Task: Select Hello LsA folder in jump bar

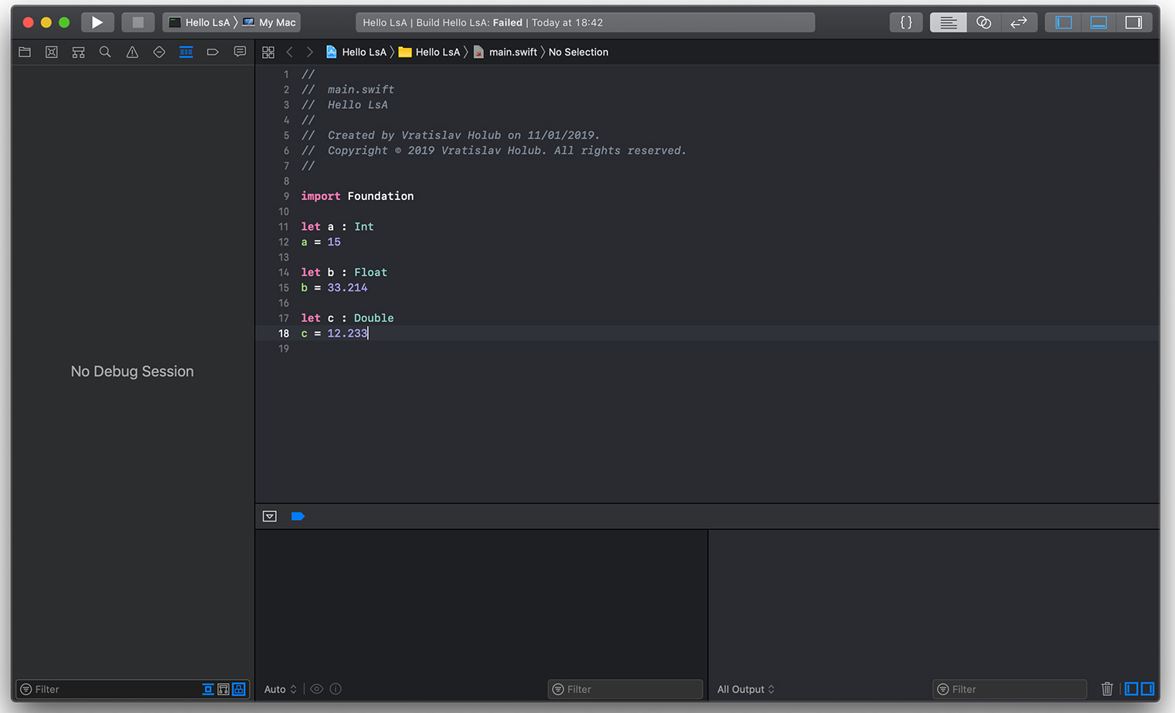Action: (430, 52)
